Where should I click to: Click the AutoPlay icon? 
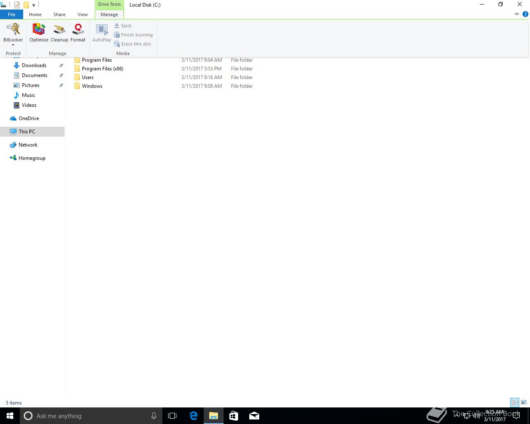[101, 33]
